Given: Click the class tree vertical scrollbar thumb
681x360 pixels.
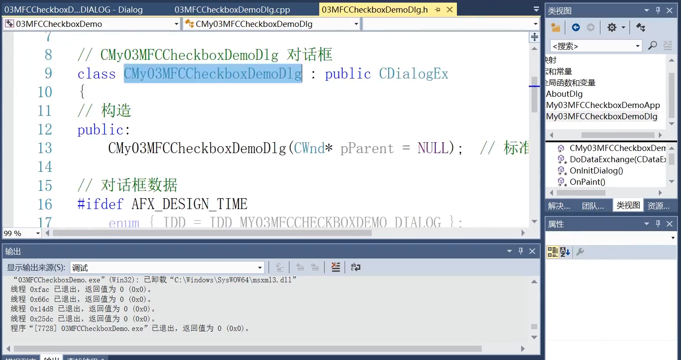Looking at the screenshot, I should [671, 95].
